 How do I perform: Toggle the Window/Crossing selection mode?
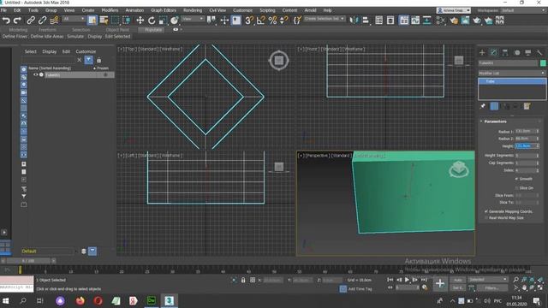[x=126, y=21]
